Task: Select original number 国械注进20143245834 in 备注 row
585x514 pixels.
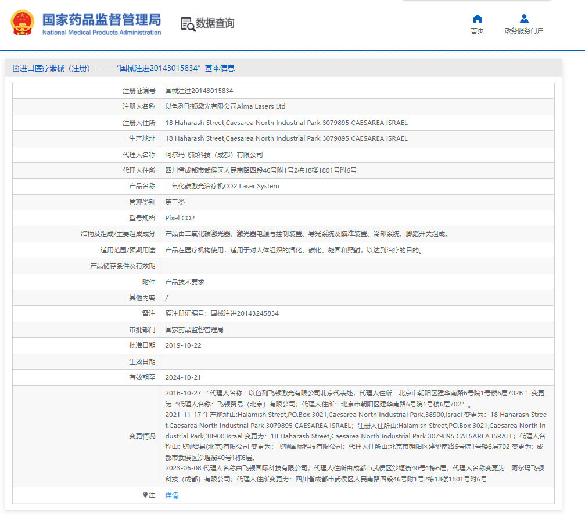Action: [x=245, y=313]
